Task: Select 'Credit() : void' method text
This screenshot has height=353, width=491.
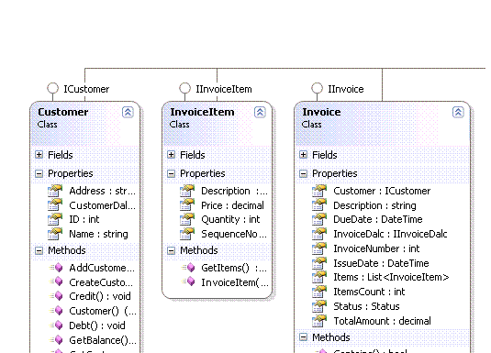Action: pyautogui.click(x=100, y=296)
